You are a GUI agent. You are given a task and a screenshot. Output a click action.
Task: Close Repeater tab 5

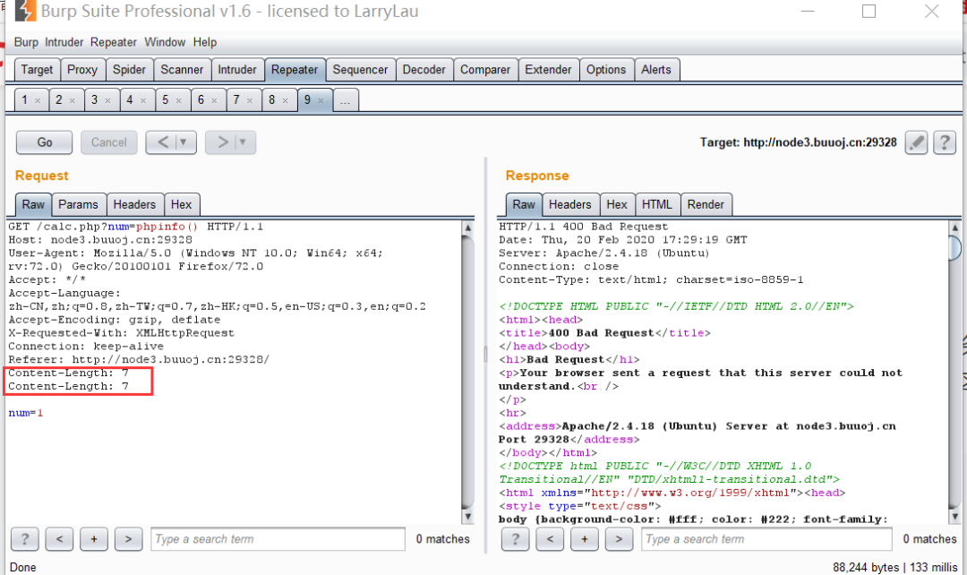pos(179,100)
